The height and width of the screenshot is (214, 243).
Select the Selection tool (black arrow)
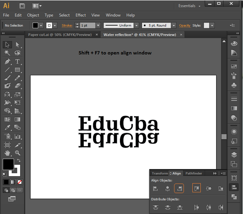(7, 45)
